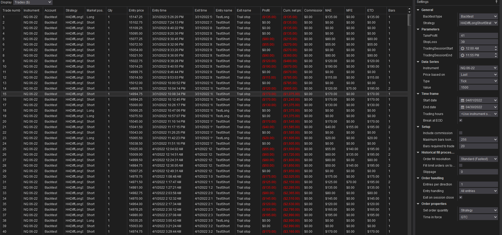The height and width of the screenshot is (235, 502).
Task: Collapse the General section
Action: click(418, 10)
